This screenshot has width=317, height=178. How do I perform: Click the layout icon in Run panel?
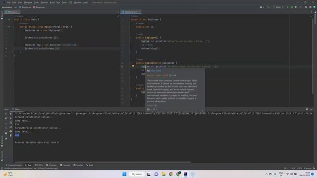click(x=6, y=133)
